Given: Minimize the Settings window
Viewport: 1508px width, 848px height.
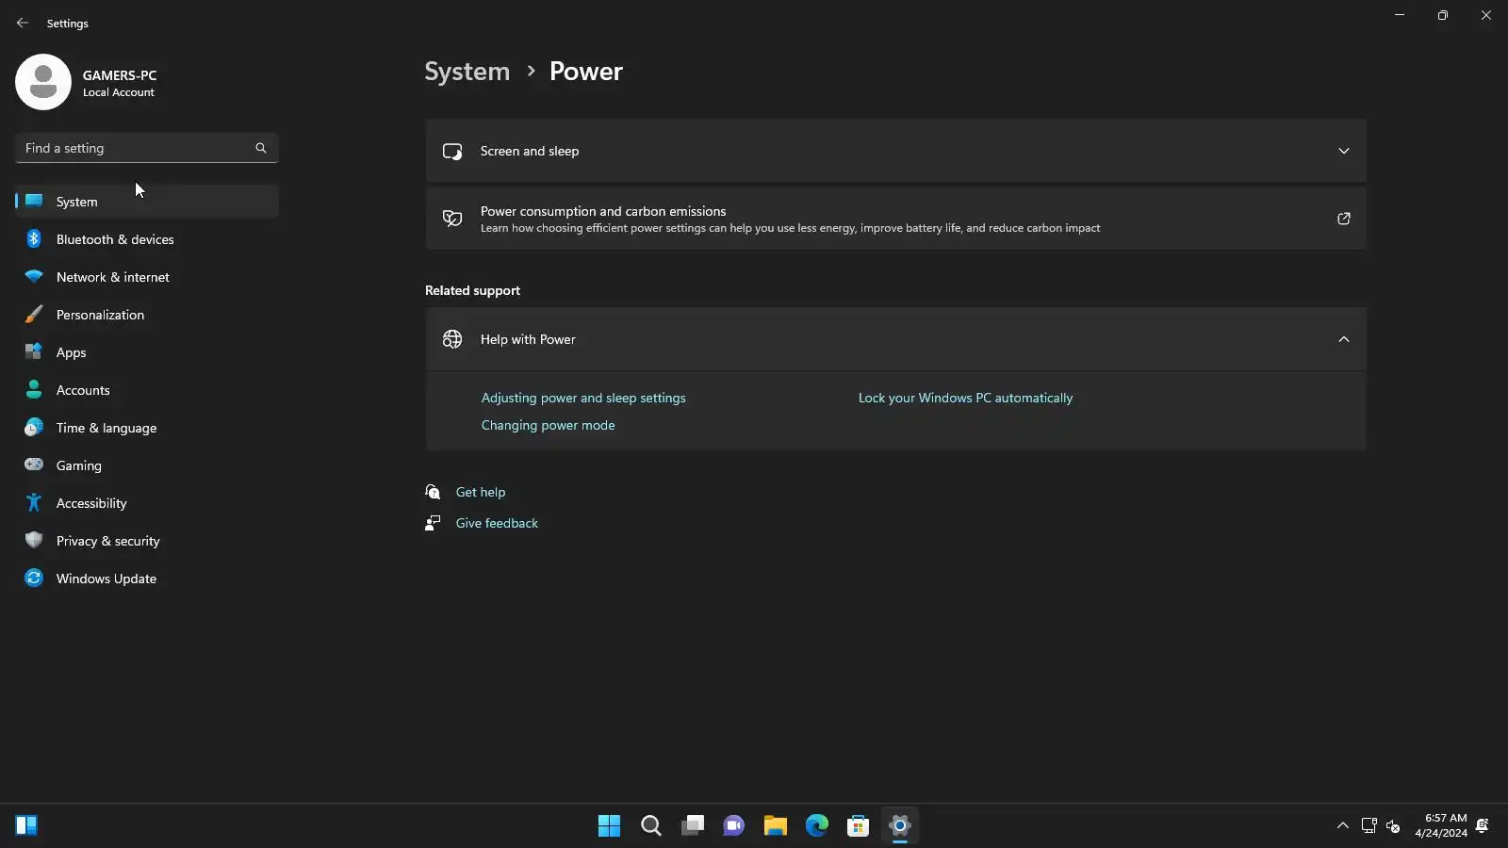Looking at the screenshot, I should (1400, 15).
